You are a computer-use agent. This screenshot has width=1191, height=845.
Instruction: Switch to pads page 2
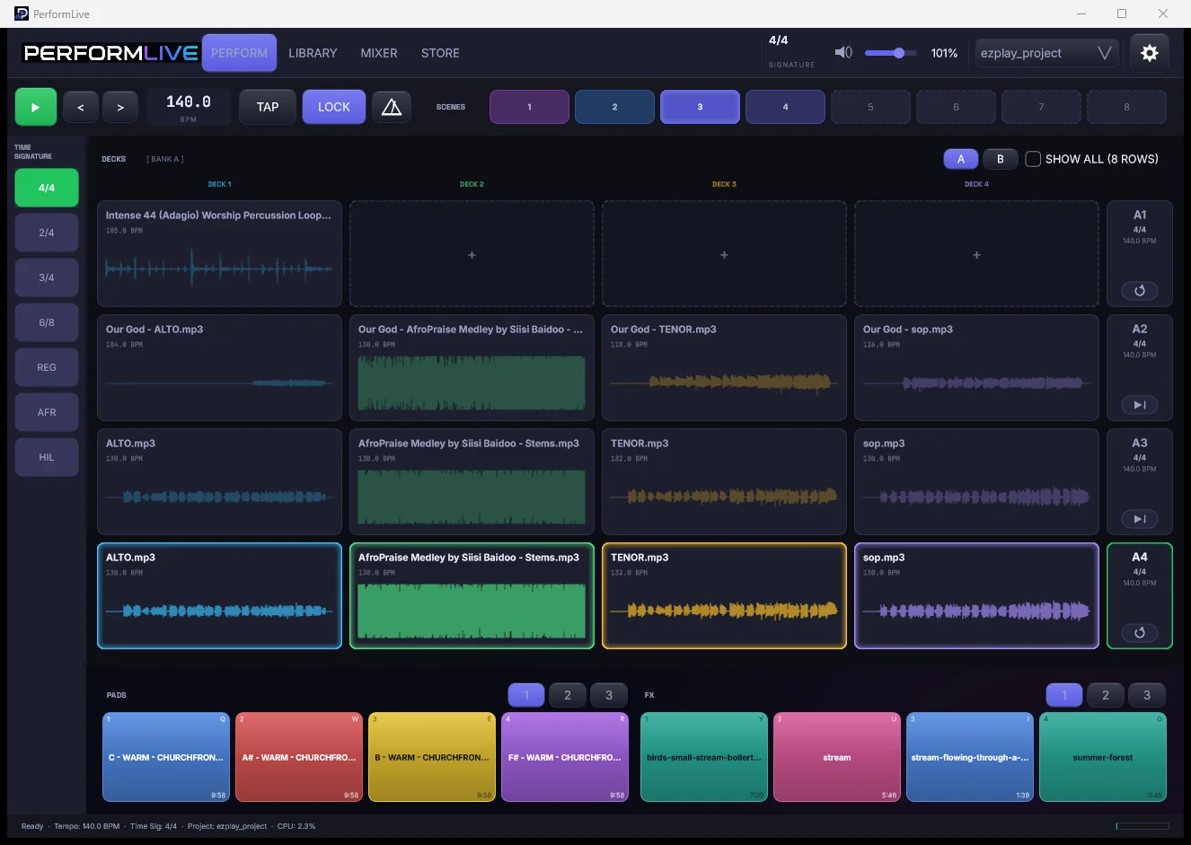point(568,695)
